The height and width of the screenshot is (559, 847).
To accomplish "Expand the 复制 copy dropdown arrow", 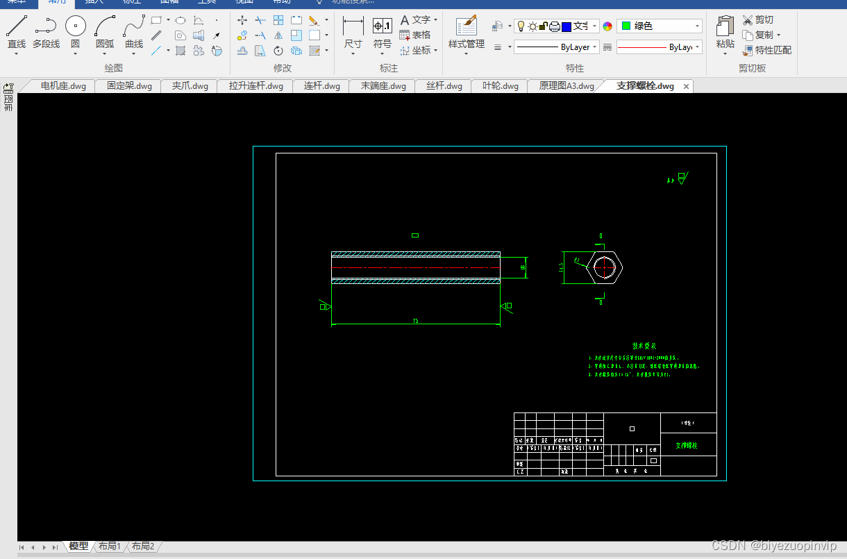I will coord(778,35).
